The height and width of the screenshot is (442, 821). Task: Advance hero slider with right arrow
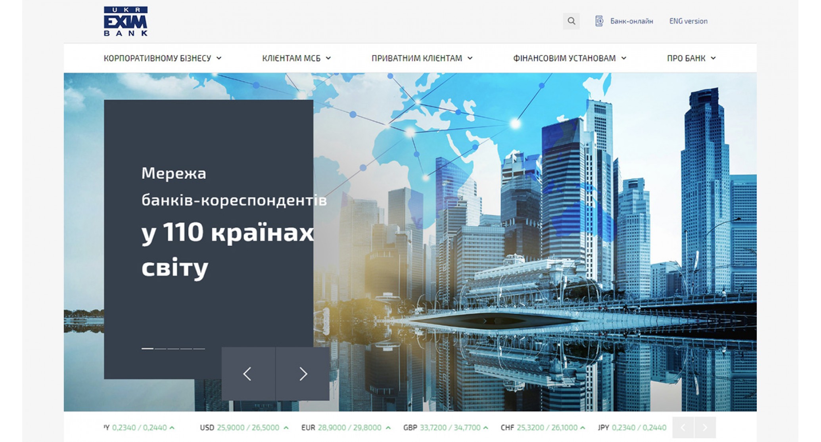coord(303,374)
